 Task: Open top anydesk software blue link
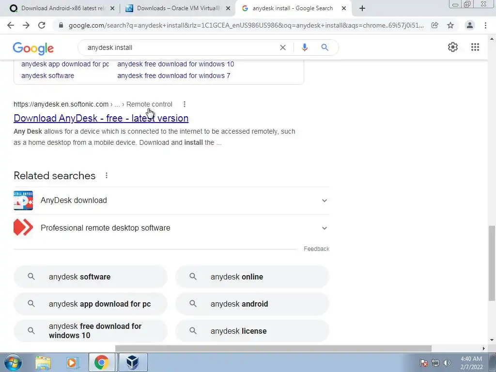(x=47, y=76)
